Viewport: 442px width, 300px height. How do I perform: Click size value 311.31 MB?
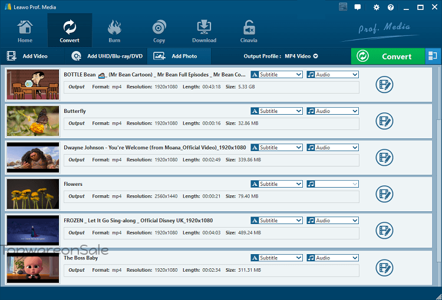[x=249, y=270]
